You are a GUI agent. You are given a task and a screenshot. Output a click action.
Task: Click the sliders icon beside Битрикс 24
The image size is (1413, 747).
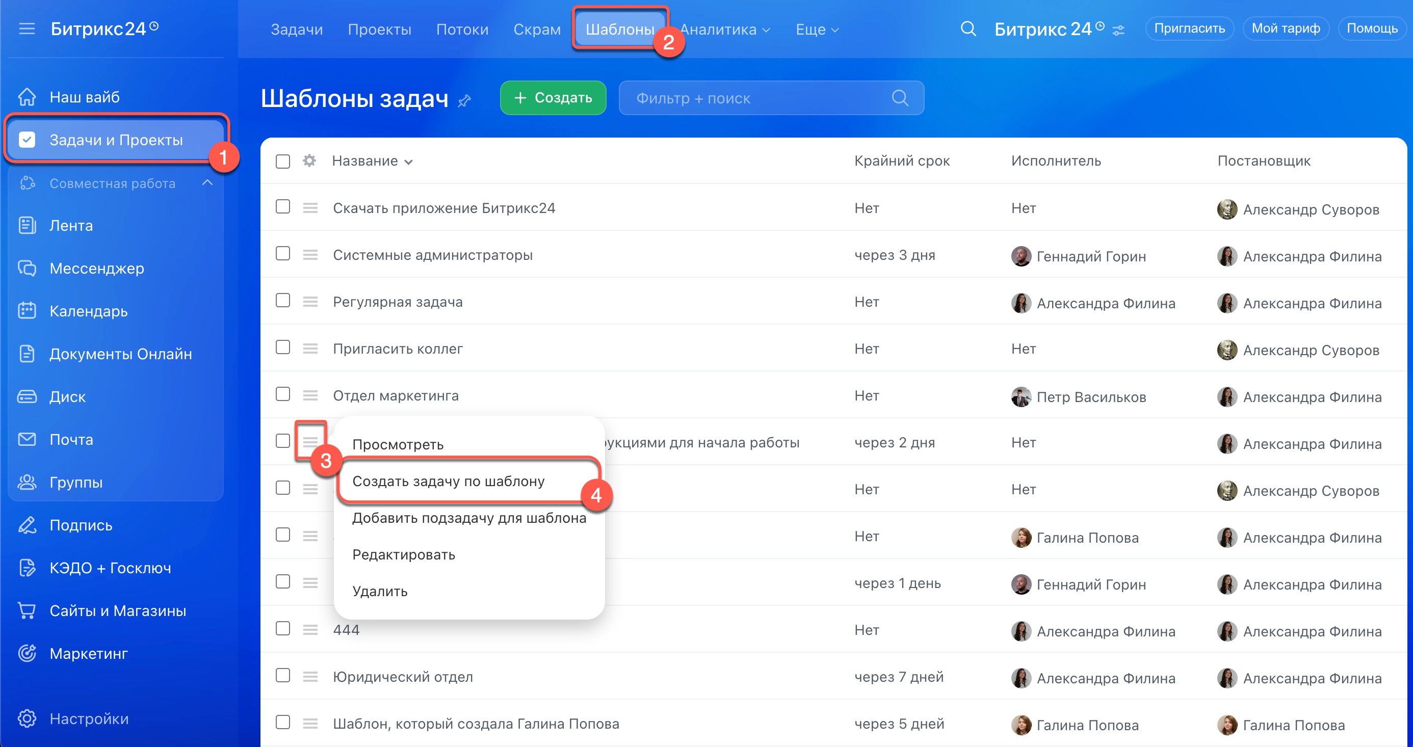(1118, 30)
